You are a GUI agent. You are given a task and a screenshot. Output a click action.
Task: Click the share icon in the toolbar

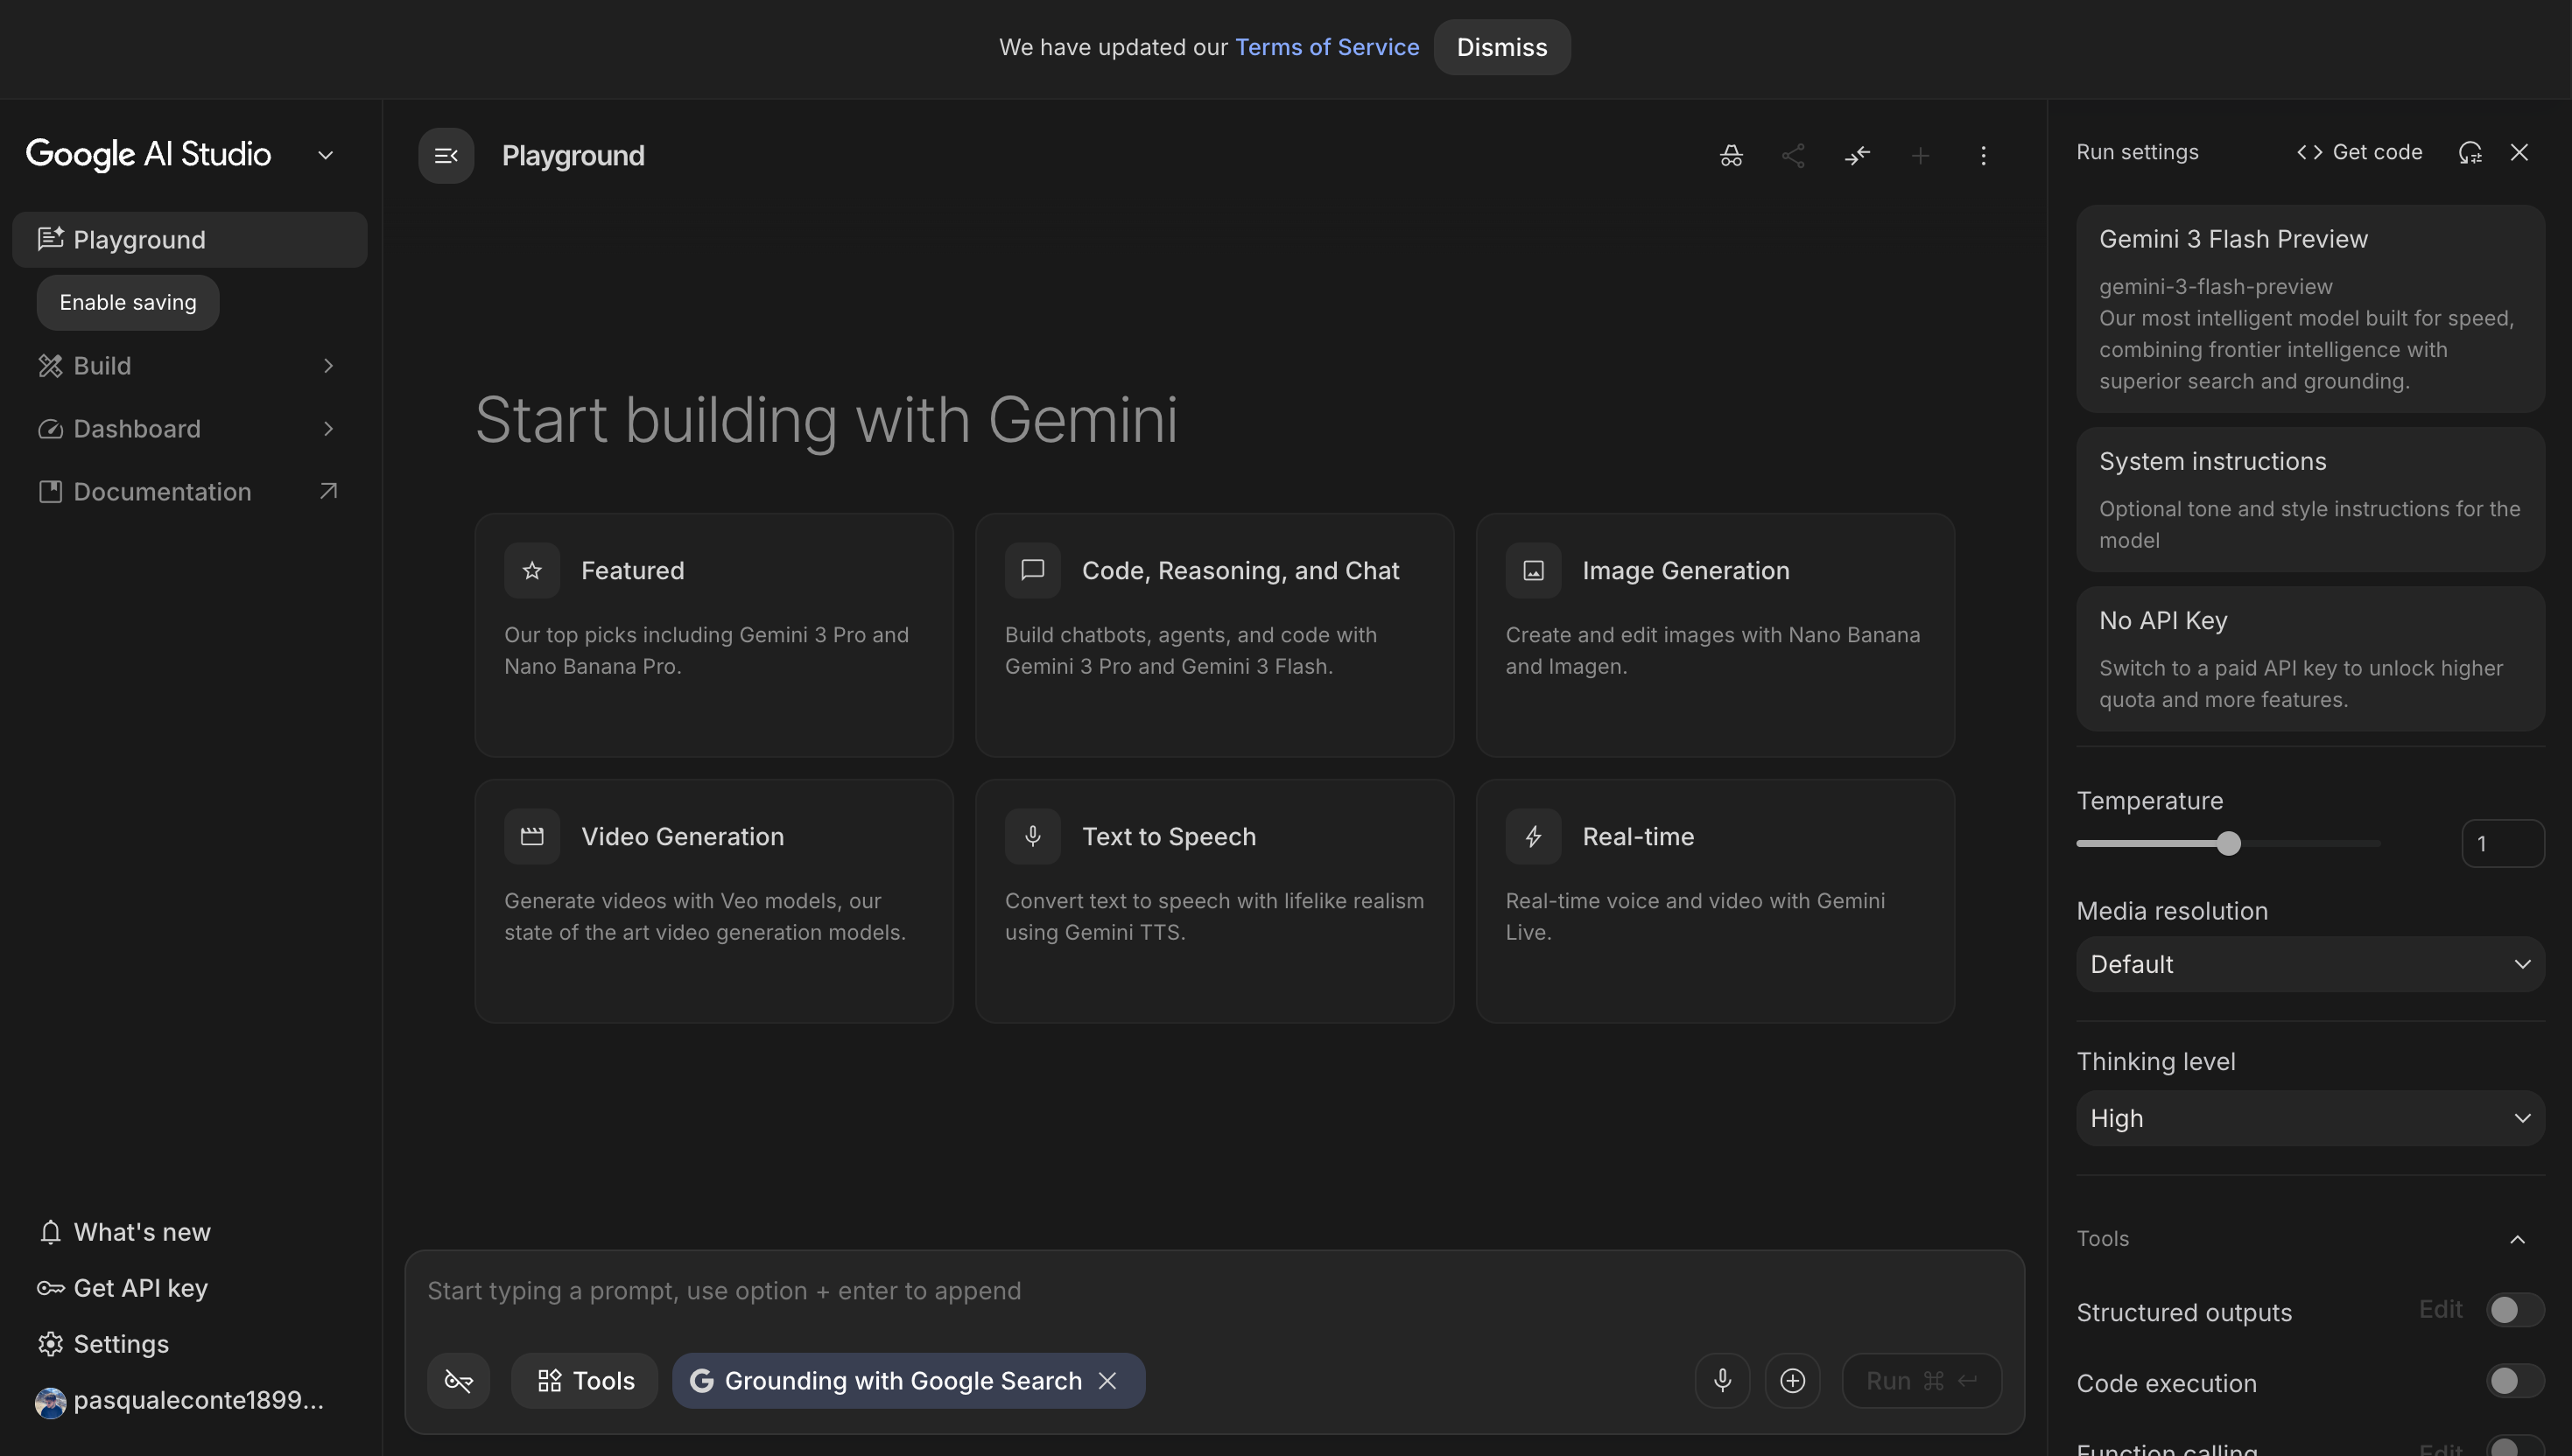[x=1794, y=155]
